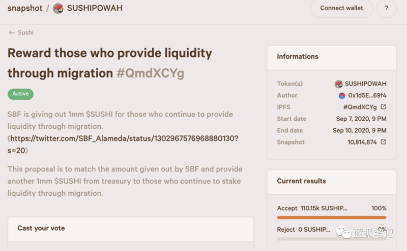Open Snapshot block external link icon

384,142
